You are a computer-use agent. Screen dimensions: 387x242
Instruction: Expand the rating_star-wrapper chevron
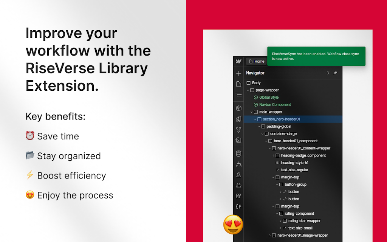point(280,221)
